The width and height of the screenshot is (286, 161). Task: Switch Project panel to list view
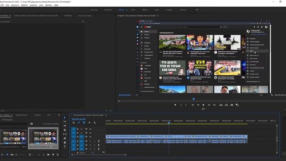[3, 155]
